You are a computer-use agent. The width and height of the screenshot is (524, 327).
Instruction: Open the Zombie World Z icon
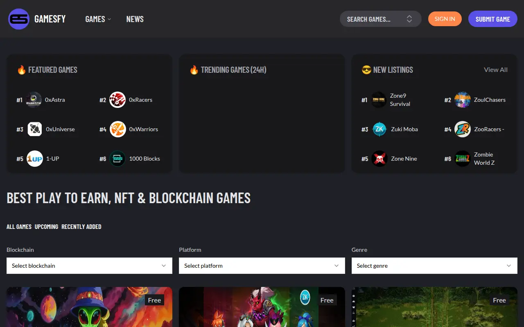[x=463, y=159]
